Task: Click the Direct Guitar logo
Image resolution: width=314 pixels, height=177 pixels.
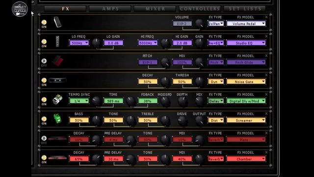Action: tap(20, 9)
